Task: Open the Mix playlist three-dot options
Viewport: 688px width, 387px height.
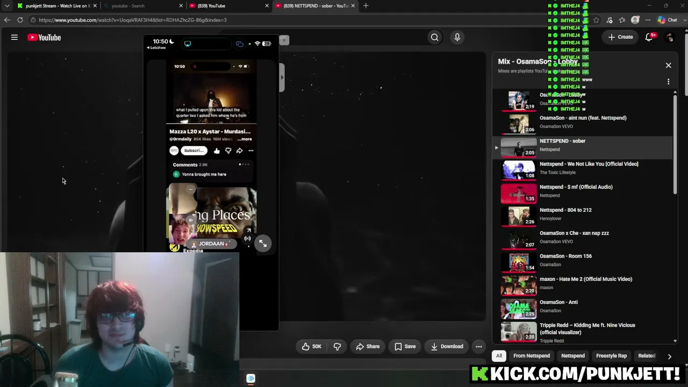Action: tap(669, 82)
